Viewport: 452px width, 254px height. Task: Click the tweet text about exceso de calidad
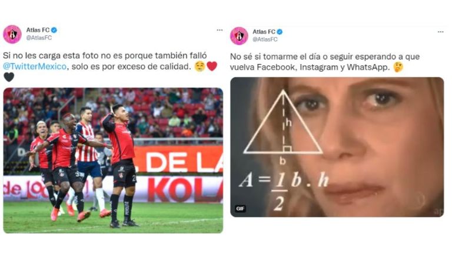[x=105, y=61]
